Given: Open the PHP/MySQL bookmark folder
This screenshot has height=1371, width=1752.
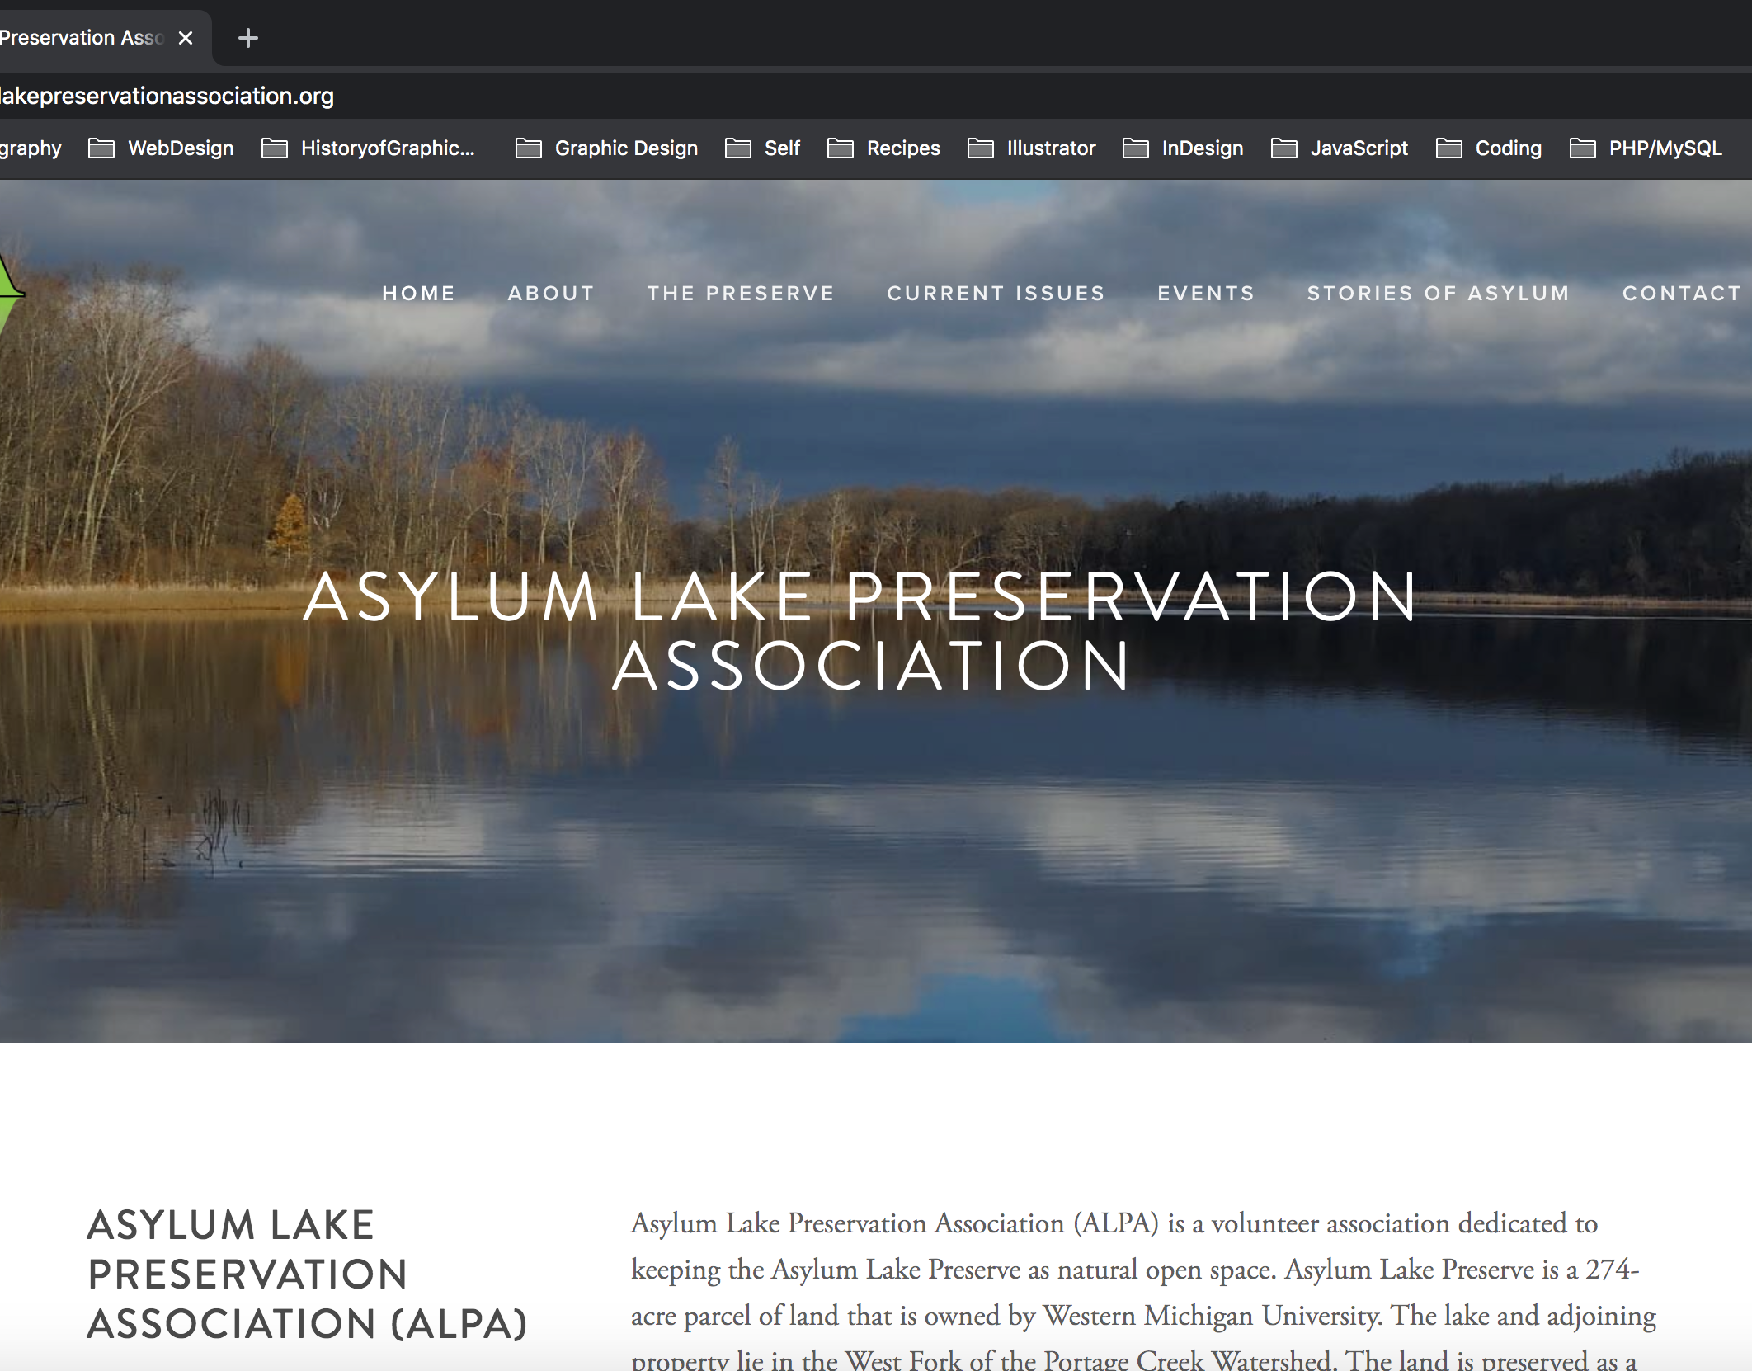Looking at the screenshot, I should click(x=1646, y=148).
